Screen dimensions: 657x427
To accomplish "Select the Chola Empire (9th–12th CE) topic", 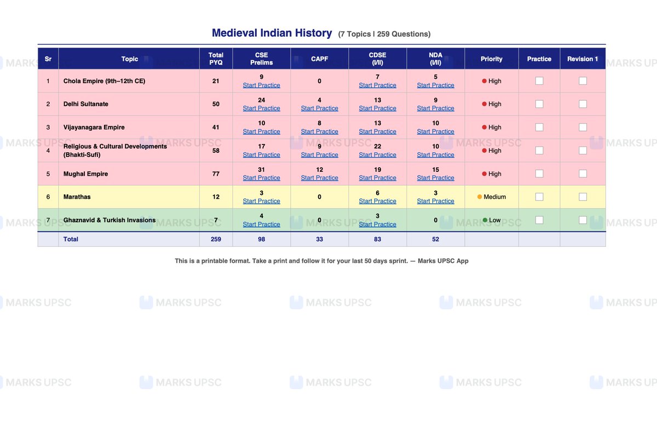I will pos(105,81).
